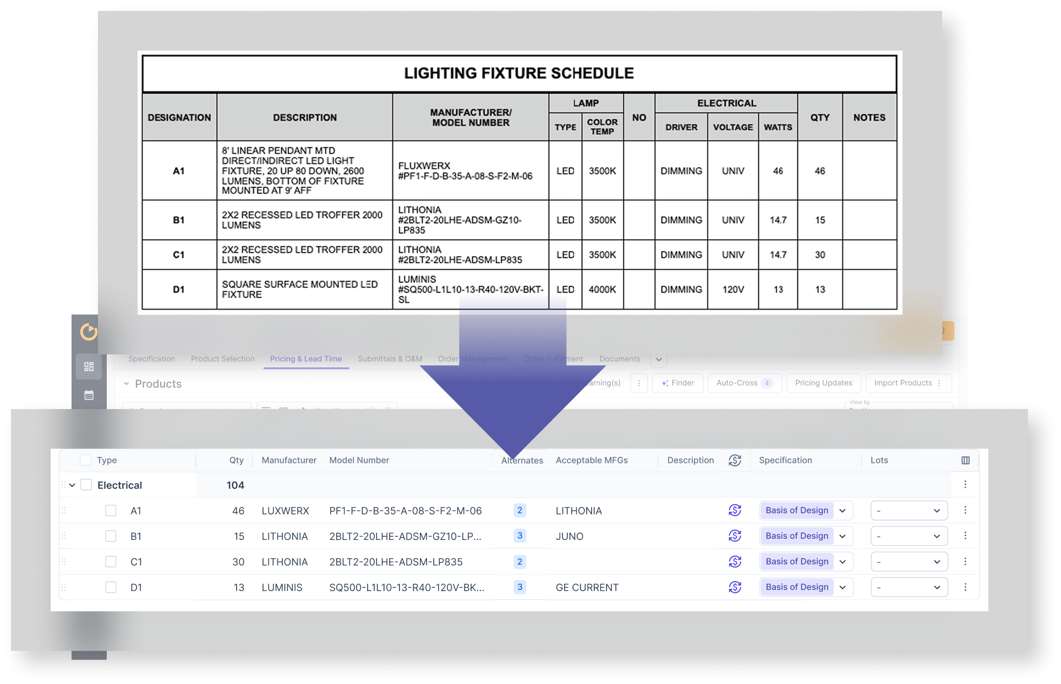
Task: Click the sync icon in A1 row
Action: pyautogui.click(x=735, y=510)
